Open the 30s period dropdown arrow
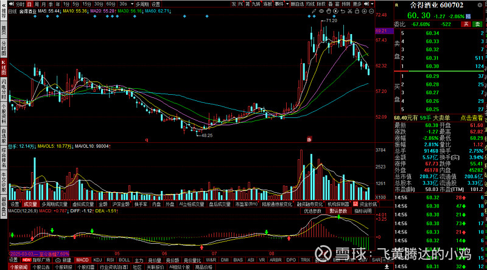Image resolution: width=487 pixels, height=270 pixels. pos(132,4)
